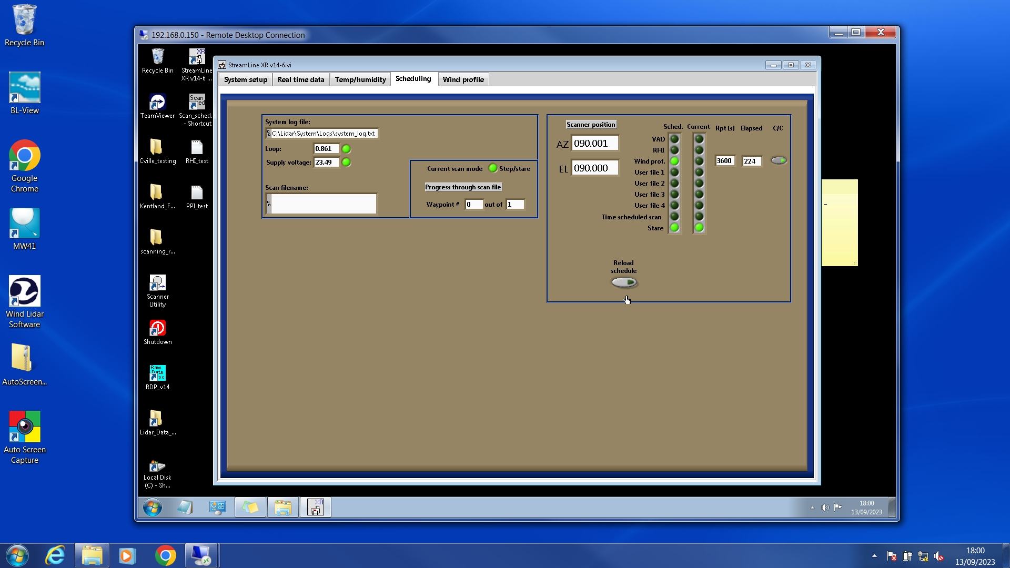The width and height of the screenshot is (1010, 568).
Task: Open the System log file path browser
Action: pos(269,134)
